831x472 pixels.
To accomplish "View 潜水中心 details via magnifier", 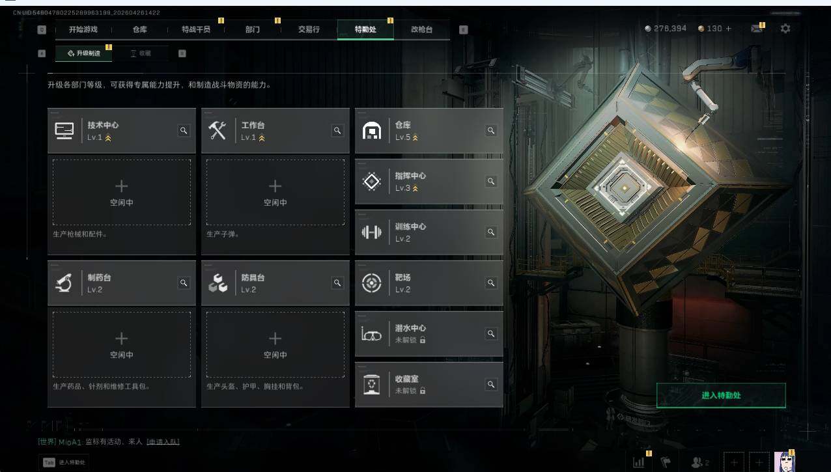I will click(x=491, y=334).
